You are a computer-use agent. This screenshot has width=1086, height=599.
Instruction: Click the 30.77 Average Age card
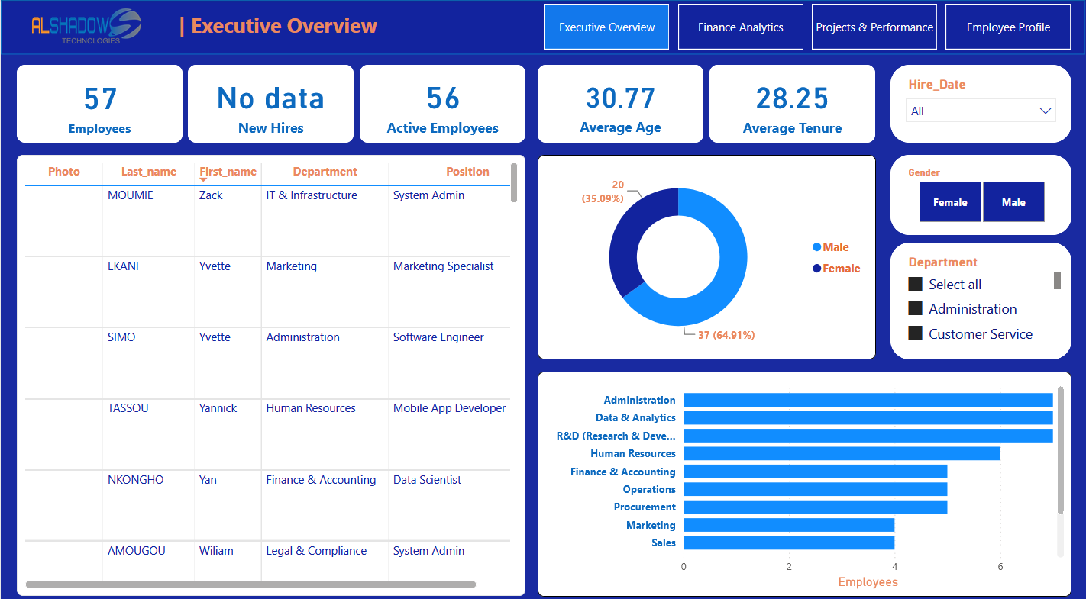[x=620, y=104]
